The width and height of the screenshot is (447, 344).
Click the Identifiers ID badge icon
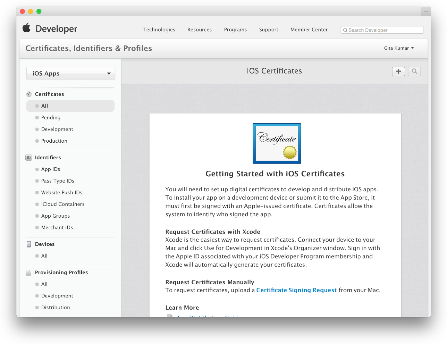(x=29, y=158)
